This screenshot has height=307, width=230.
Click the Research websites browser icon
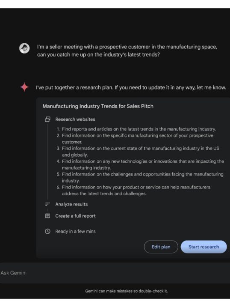pos(47,119)
